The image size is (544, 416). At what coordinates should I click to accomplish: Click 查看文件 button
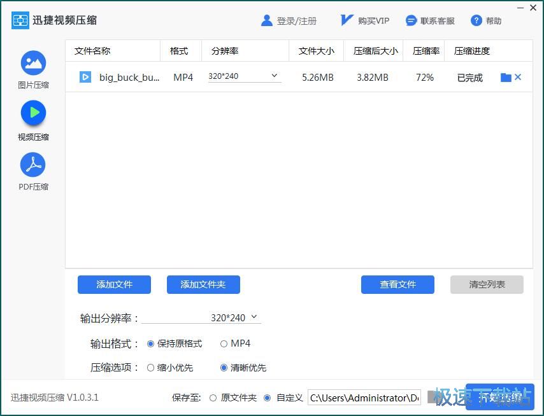pyautogui.click(x=397, y=284)
